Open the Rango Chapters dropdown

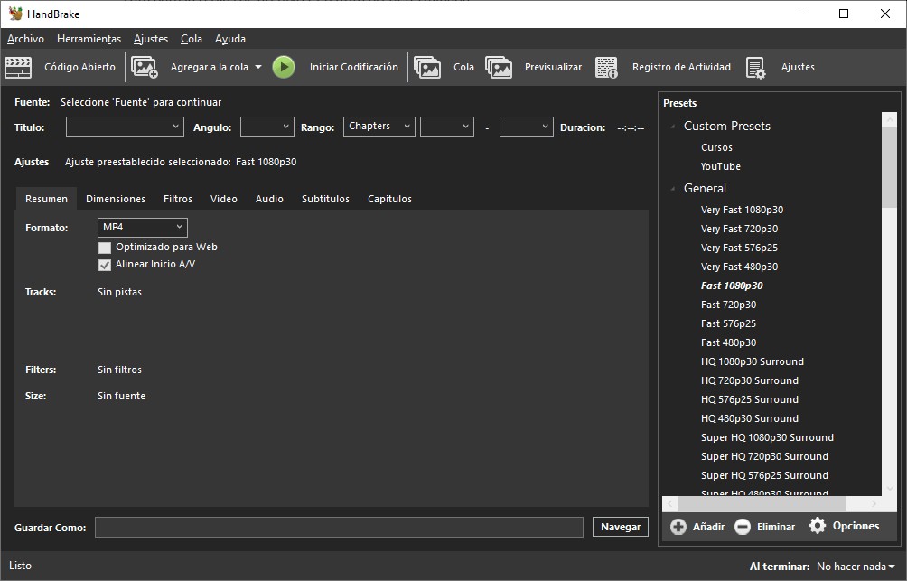point(379,127)
